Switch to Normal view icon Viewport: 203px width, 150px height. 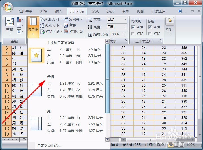tap(171, 145)
